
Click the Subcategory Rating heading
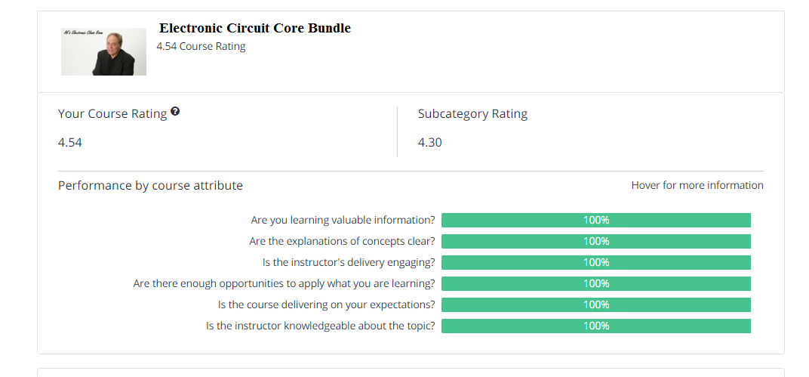coord(472,114)
